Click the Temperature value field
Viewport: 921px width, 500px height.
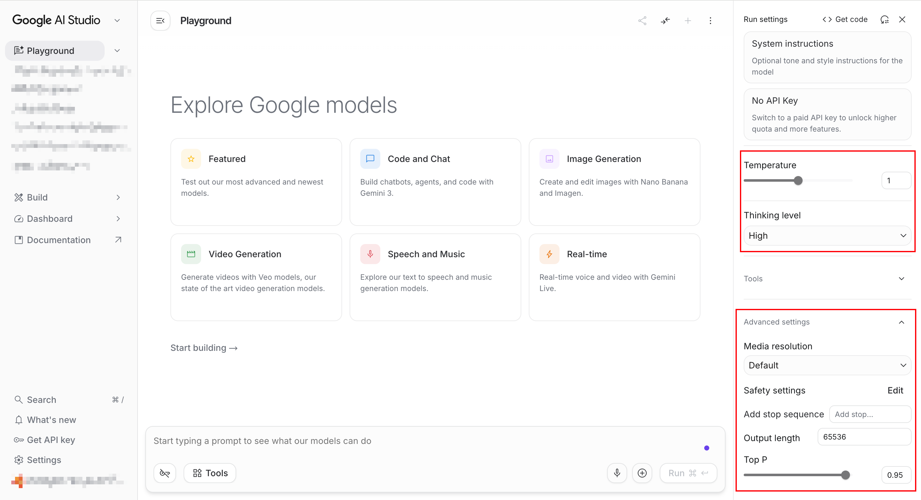tap(896, 181)
